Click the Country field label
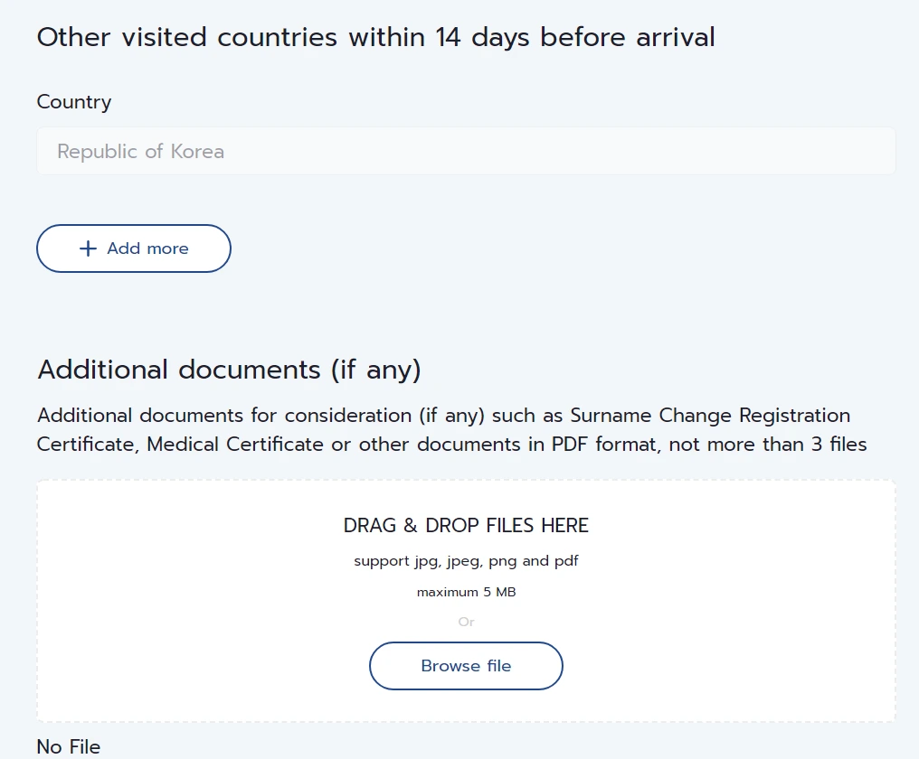Viewport: 919px width, 759px height. pos(74,102)
